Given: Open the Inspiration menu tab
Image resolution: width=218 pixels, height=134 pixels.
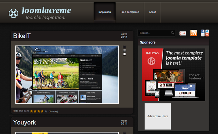Looking at the screenshot, I should pyautogui.click(x=105, y=12).
